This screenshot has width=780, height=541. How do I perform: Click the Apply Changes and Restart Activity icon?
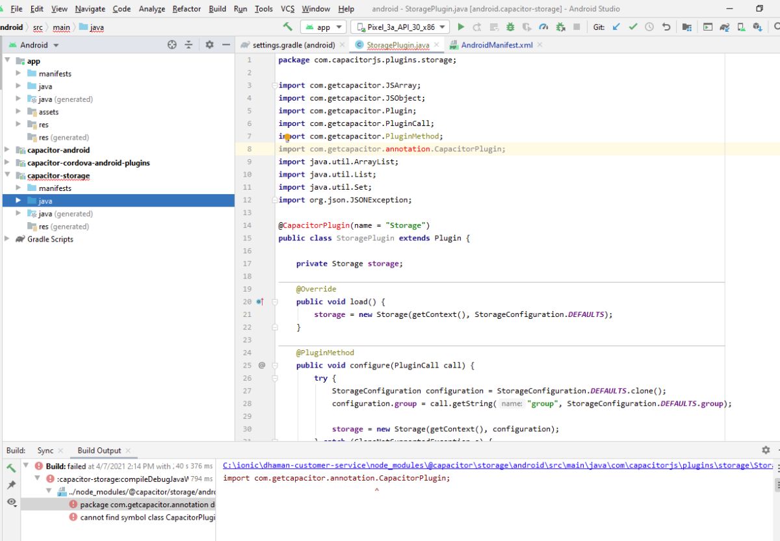[x=477, y=27]
